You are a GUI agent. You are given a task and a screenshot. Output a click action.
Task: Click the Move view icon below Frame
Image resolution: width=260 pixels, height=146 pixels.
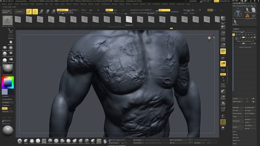223,91
